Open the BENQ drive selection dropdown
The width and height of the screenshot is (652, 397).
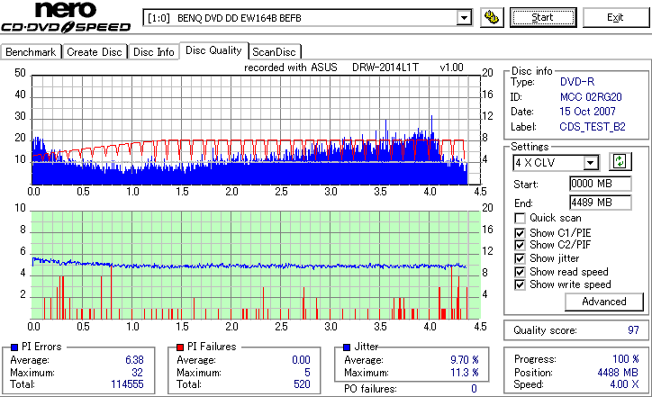[x=464, y=18]
